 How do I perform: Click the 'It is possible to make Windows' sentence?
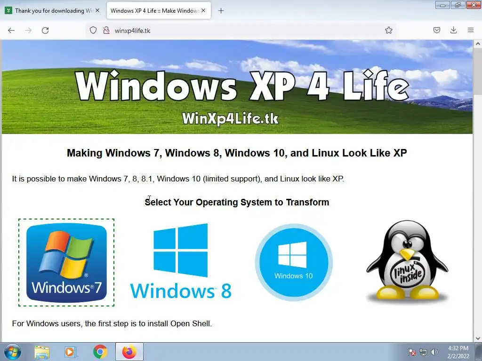pos(178,179)
